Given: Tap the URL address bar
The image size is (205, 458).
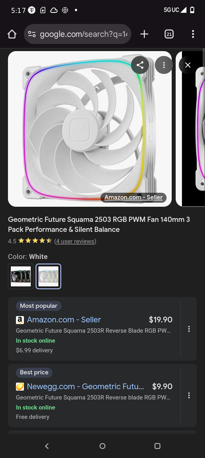Looking at the screenshot, I should 83,34.
